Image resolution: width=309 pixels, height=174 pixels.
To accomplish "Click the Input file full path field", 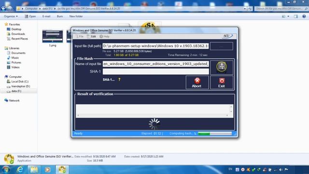I will point(155,46).
